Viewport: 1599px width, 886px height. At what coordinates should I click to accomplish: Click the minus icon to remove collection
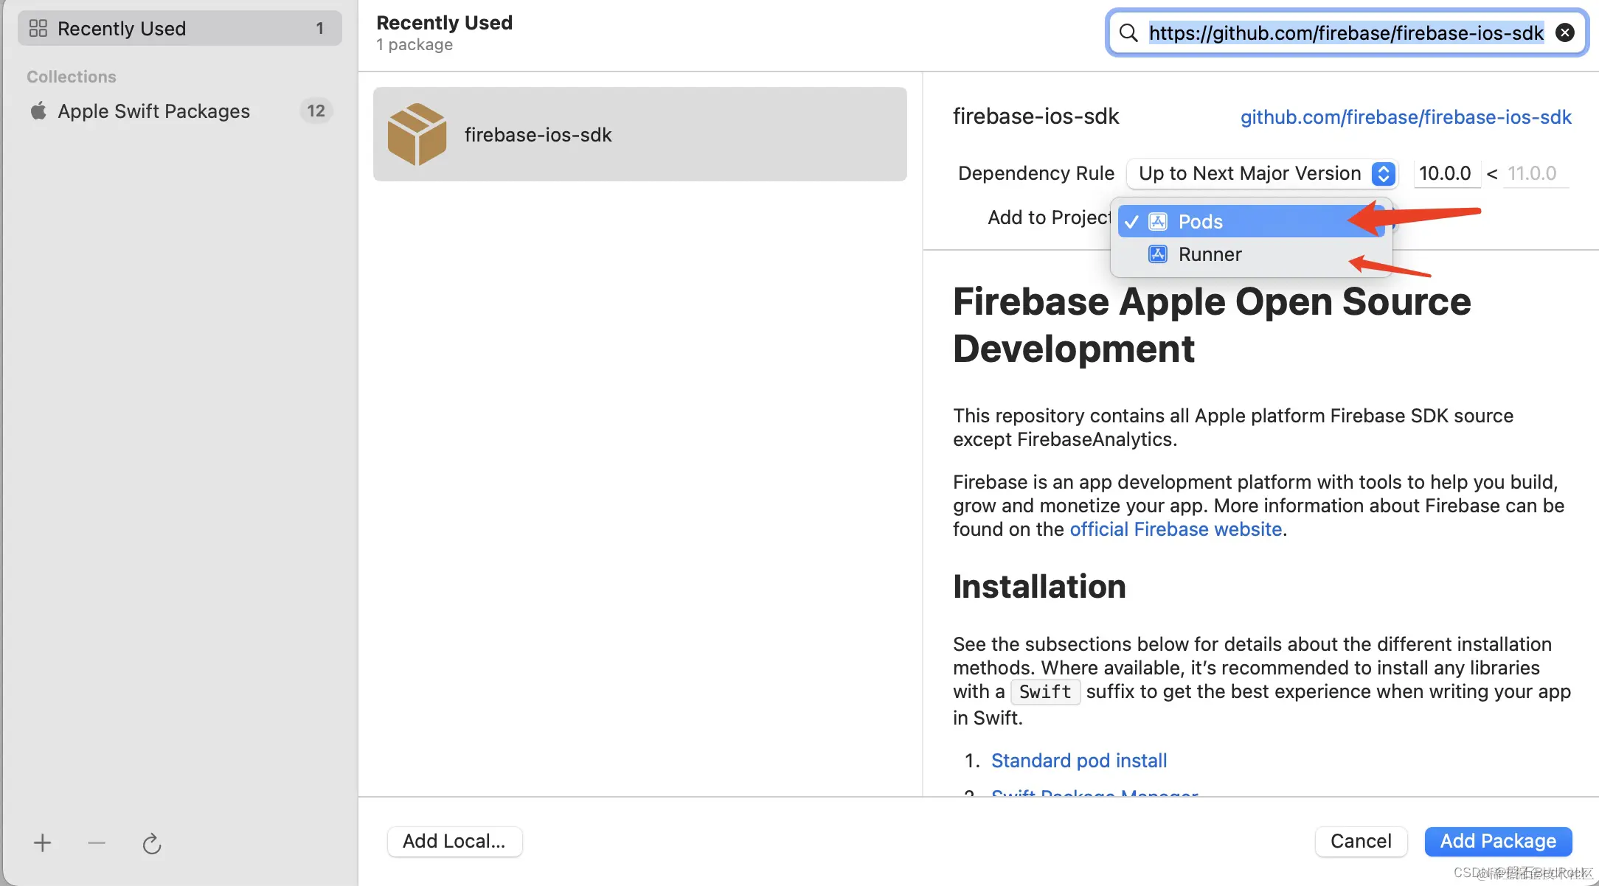(x=97, y=843)
